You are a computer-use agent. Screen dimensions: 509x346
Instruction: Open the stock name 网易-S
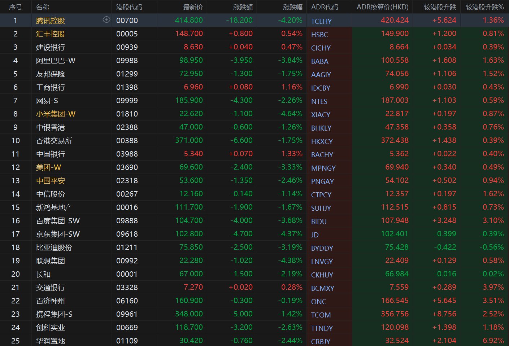pyautogui.click(x=47, y=101)
